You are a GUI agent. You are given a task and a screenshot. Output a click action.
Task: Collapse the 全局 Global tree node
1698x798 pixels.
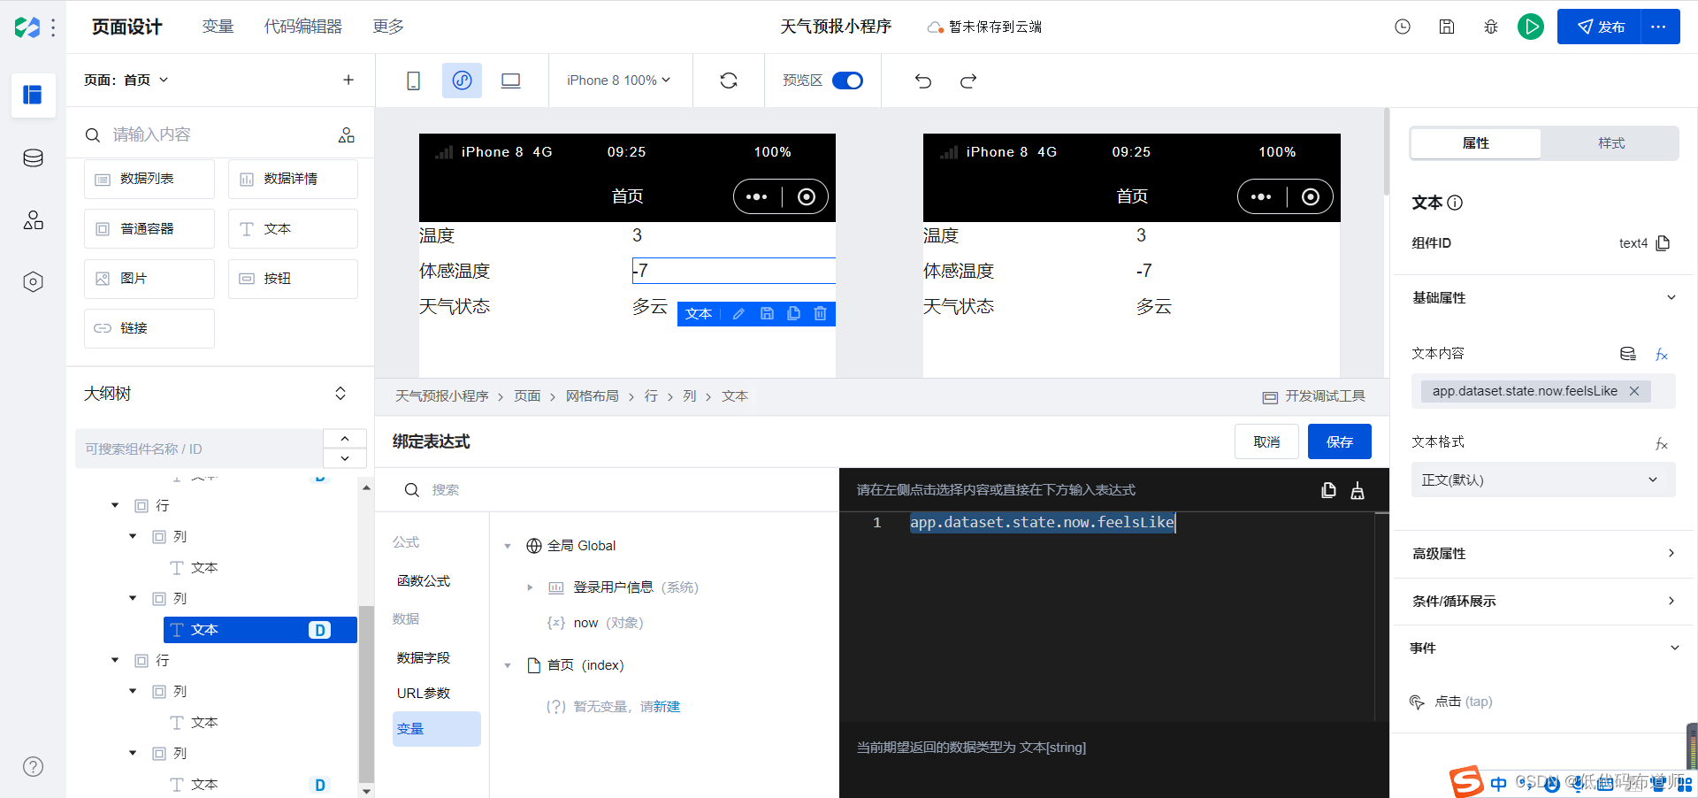[508, 547]
